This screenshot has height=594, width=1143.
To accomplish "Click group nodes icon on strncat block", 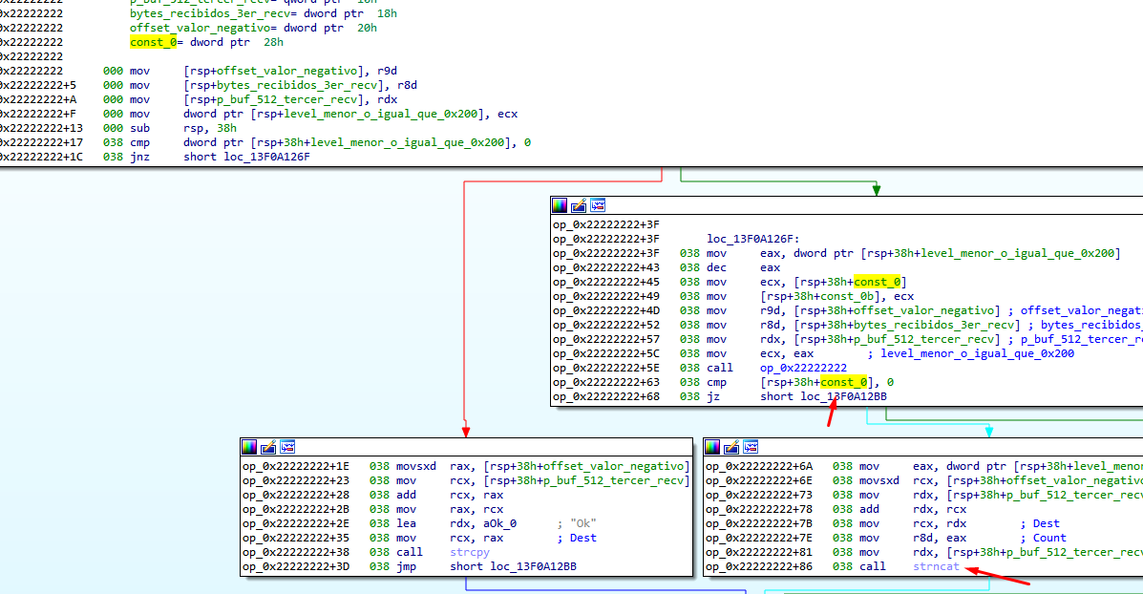I will click(x=751, y=447).
